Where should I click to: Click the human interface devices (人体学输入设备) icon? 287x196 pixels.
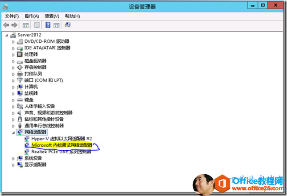point(20,106)
